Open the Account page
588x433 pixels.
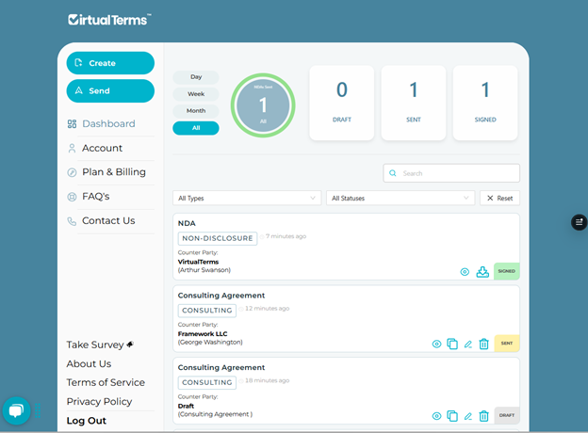pos(102,148)
